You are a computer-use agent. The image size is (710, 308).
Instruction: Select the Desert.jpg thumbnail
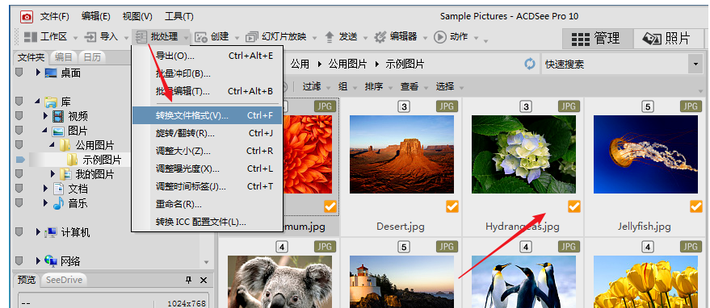(x=401, y=154)
